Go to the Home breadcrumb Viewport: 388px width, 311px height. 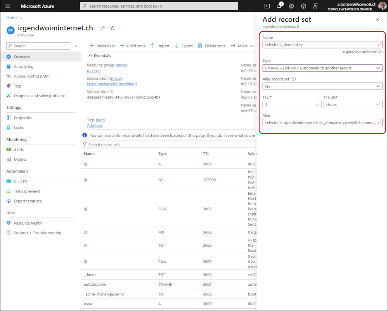[x=12, y=18]
